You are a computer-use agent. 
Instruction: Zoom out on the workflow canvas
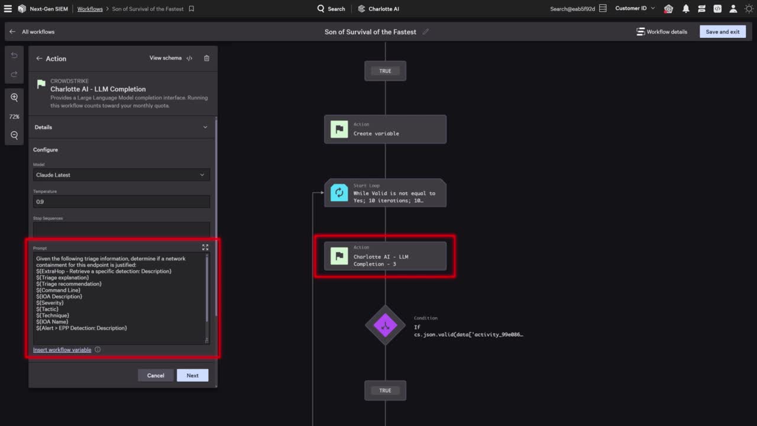(x=14, y=135)
